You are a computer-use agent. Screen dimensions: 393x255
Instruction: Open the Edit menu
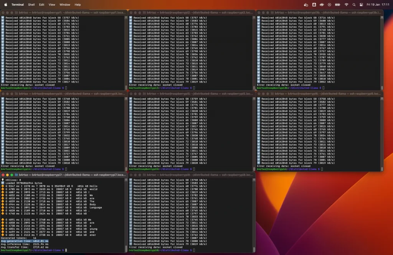pos(41,5)
